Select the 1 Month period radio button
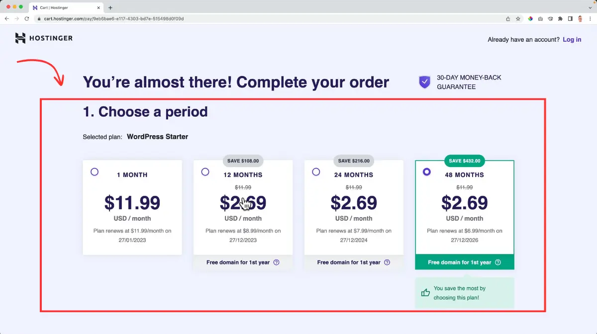597x334 pixels. 95,172
